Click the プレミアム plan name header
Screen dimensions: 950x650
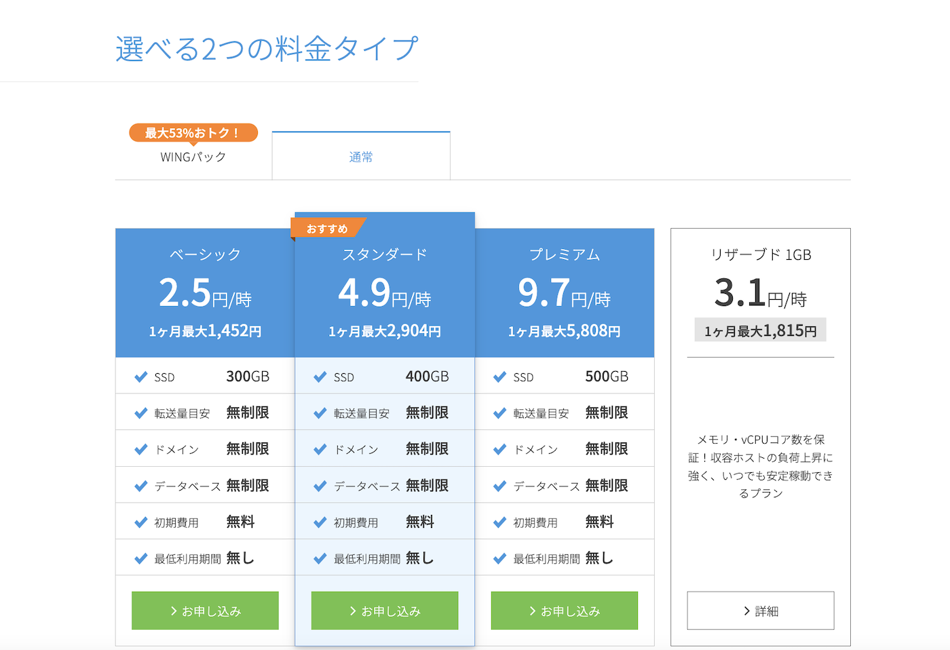[565, 254]
